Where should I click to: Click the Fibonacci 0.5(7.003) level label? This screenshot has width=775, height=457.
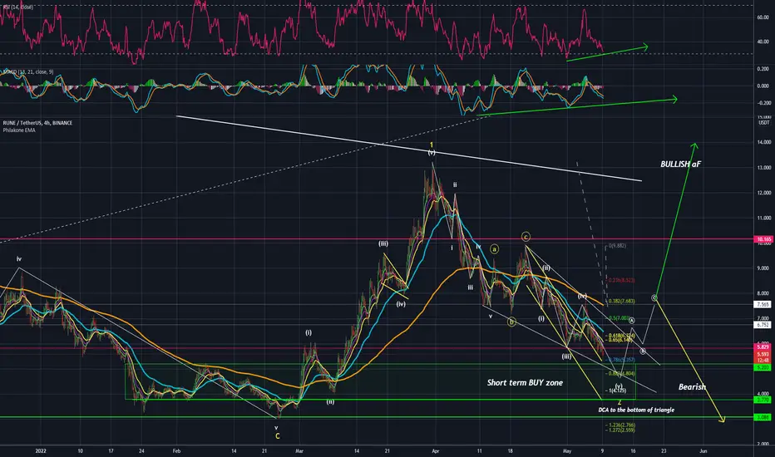pyautogui.click(x=620, y=319)
